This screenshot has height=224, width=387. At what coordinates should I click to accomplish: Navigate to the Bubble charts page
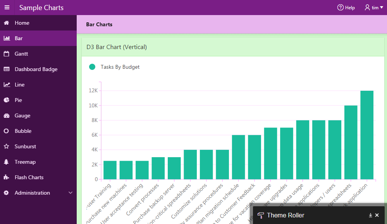pos(23,131)
